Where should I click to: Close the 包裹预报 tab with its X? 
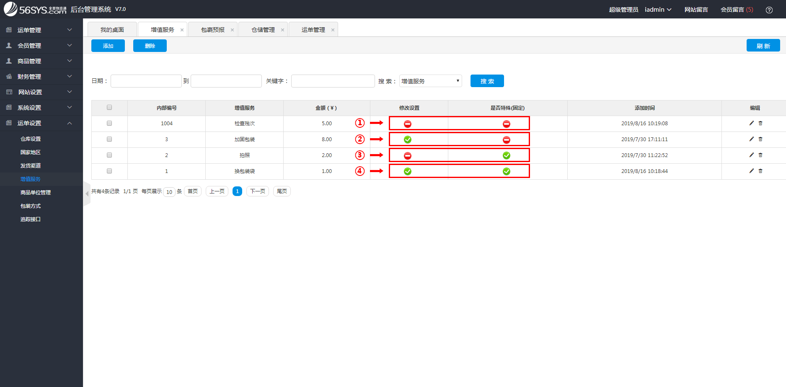coord(232,30)
